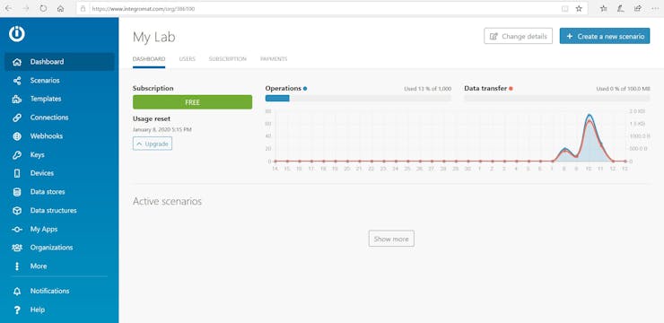Open the Data stores sidebar link
664x323 pixels.
click(59, 192)
